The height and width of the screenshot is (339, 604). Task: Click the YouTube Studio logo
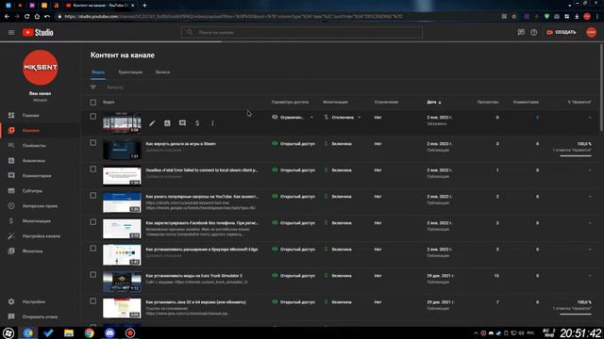pyautogui.click(x=38, y=33)
